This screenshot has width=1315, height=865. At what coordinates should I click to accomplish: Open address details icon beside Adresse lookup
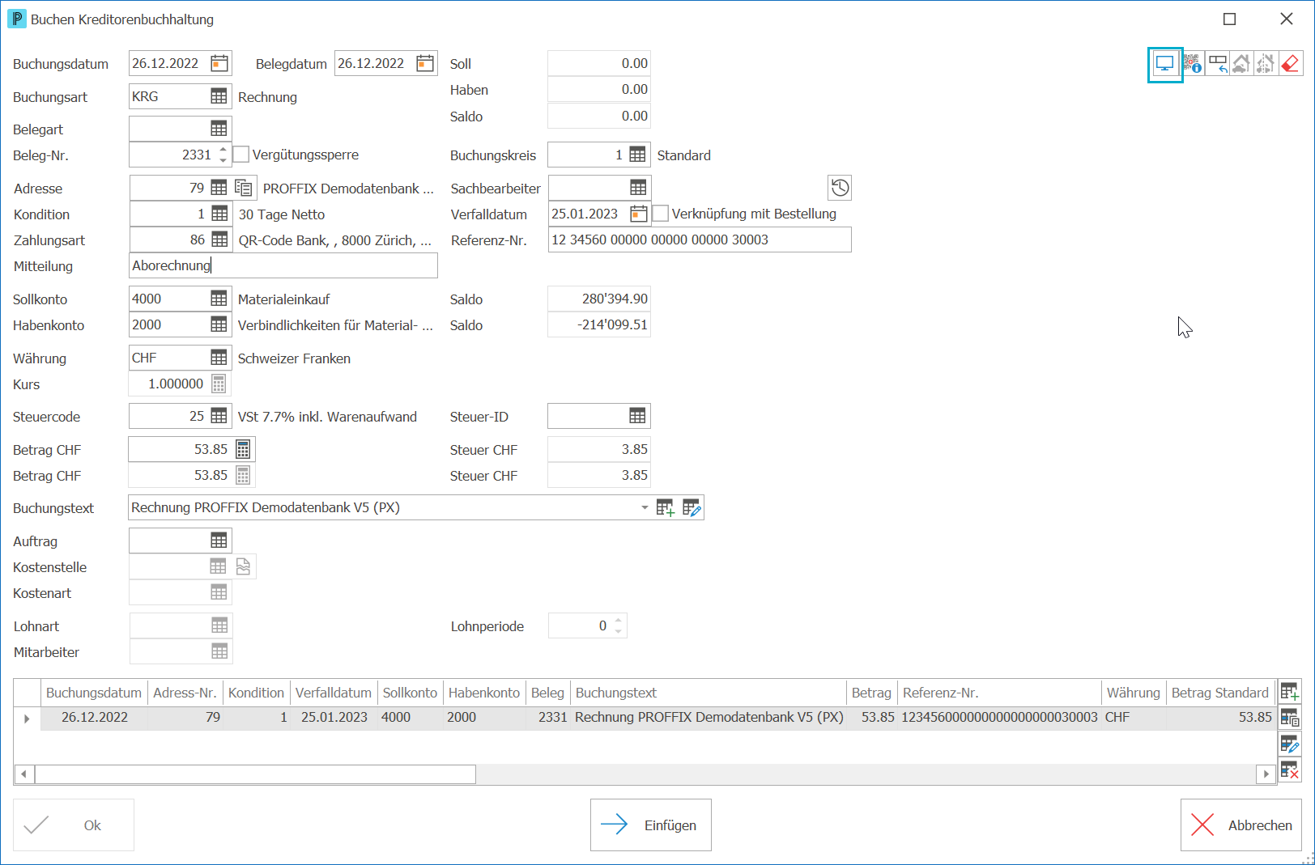click(244, 188)
